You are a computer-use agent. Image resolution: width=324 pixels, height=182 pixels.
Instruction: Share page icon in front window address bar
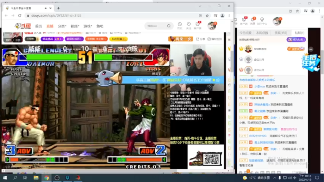click(x=200, y=15)
